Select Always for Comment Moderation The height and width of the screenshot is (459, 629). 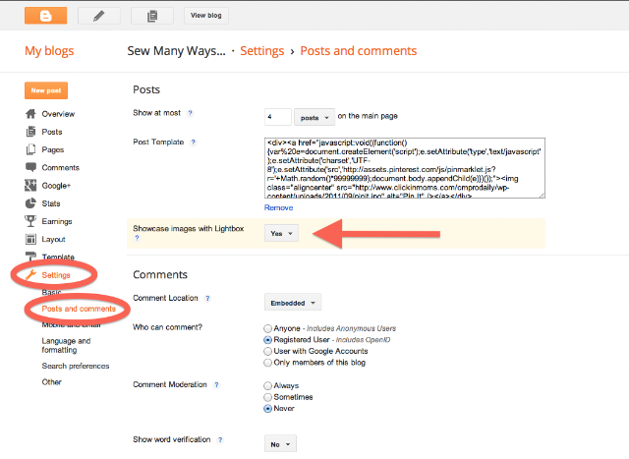[x=268, y=386]
